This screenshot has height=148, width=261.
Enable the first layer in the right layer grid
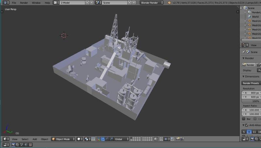click(x=143, y=138)
